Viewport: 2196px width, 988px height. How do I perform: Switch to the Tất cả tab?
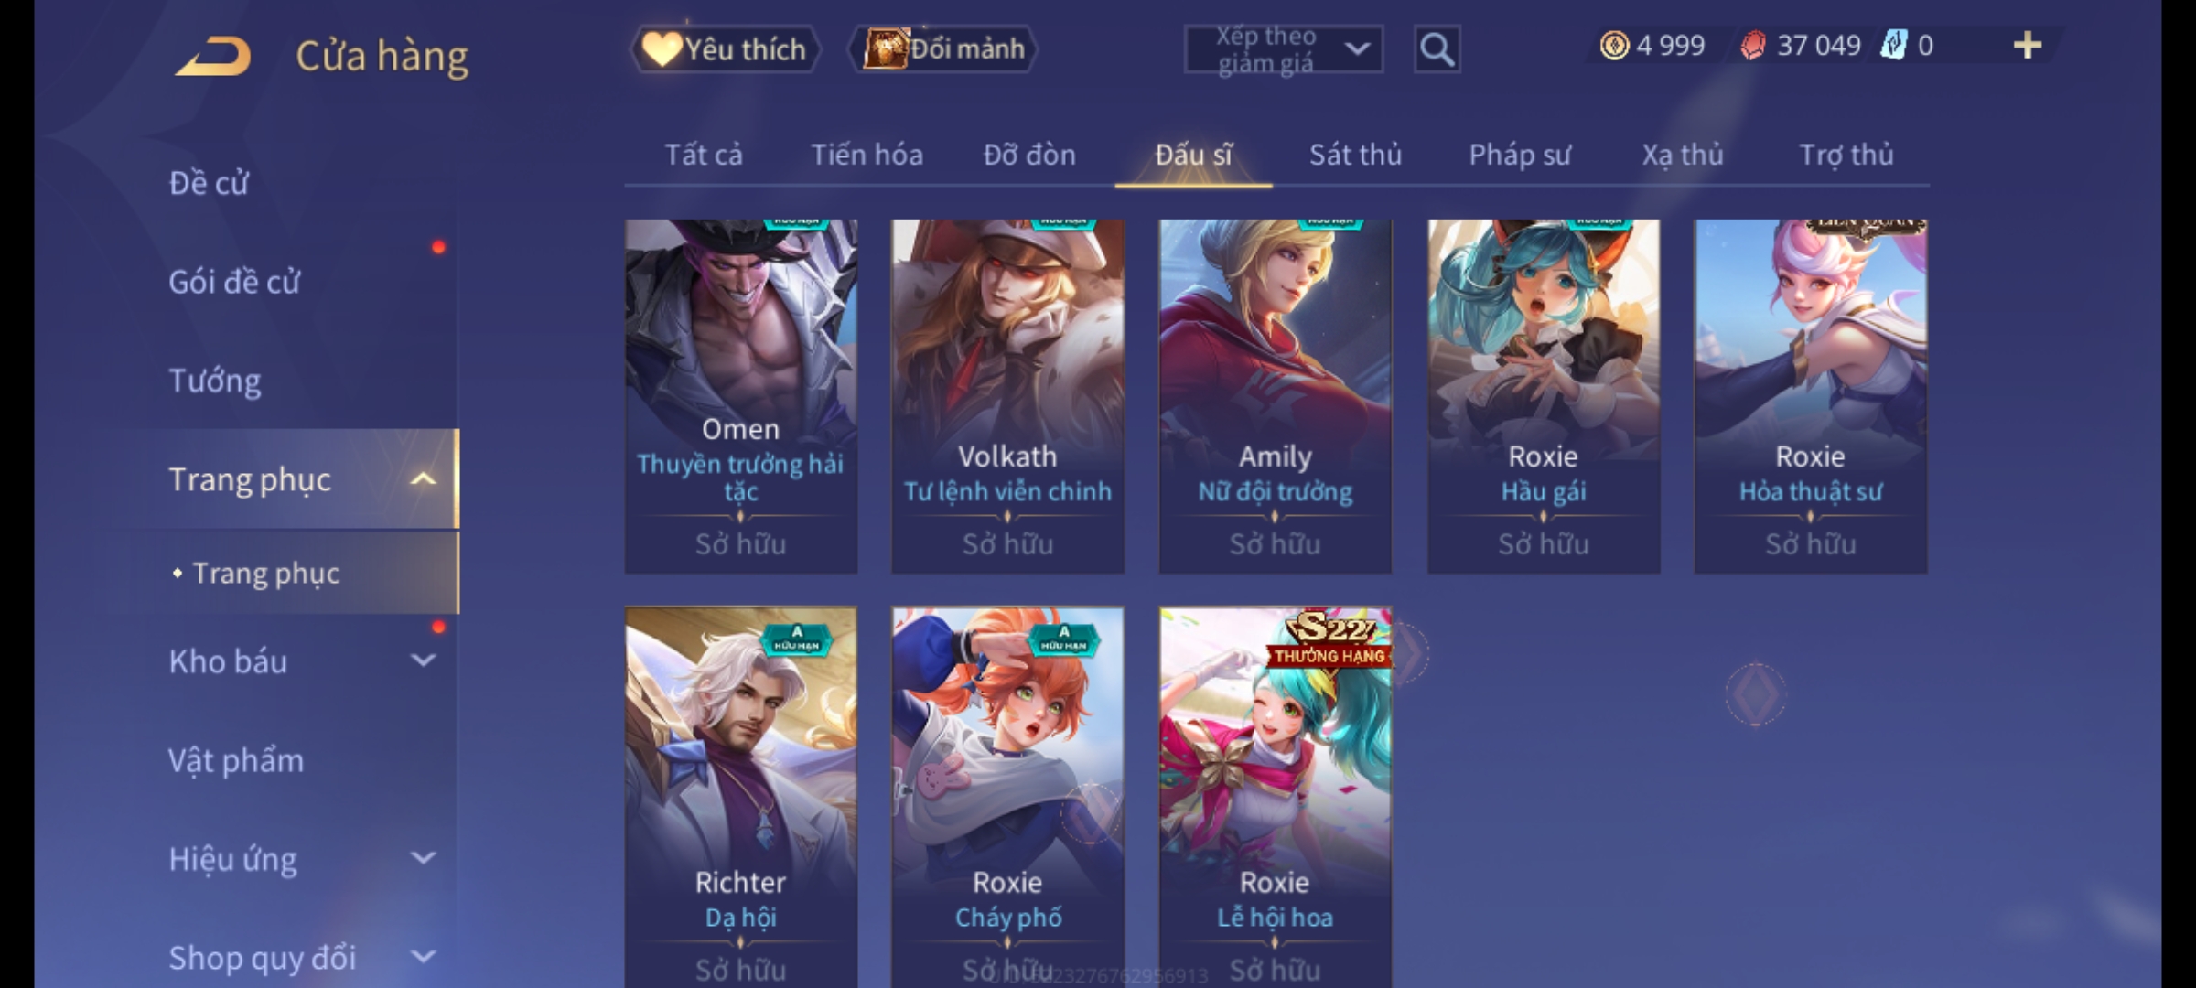(x=704, y=155)
